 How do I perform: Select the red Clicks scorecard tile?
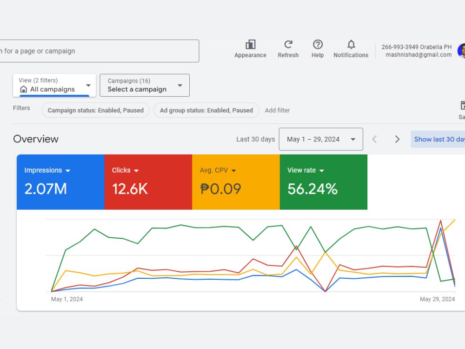(148, 182)
